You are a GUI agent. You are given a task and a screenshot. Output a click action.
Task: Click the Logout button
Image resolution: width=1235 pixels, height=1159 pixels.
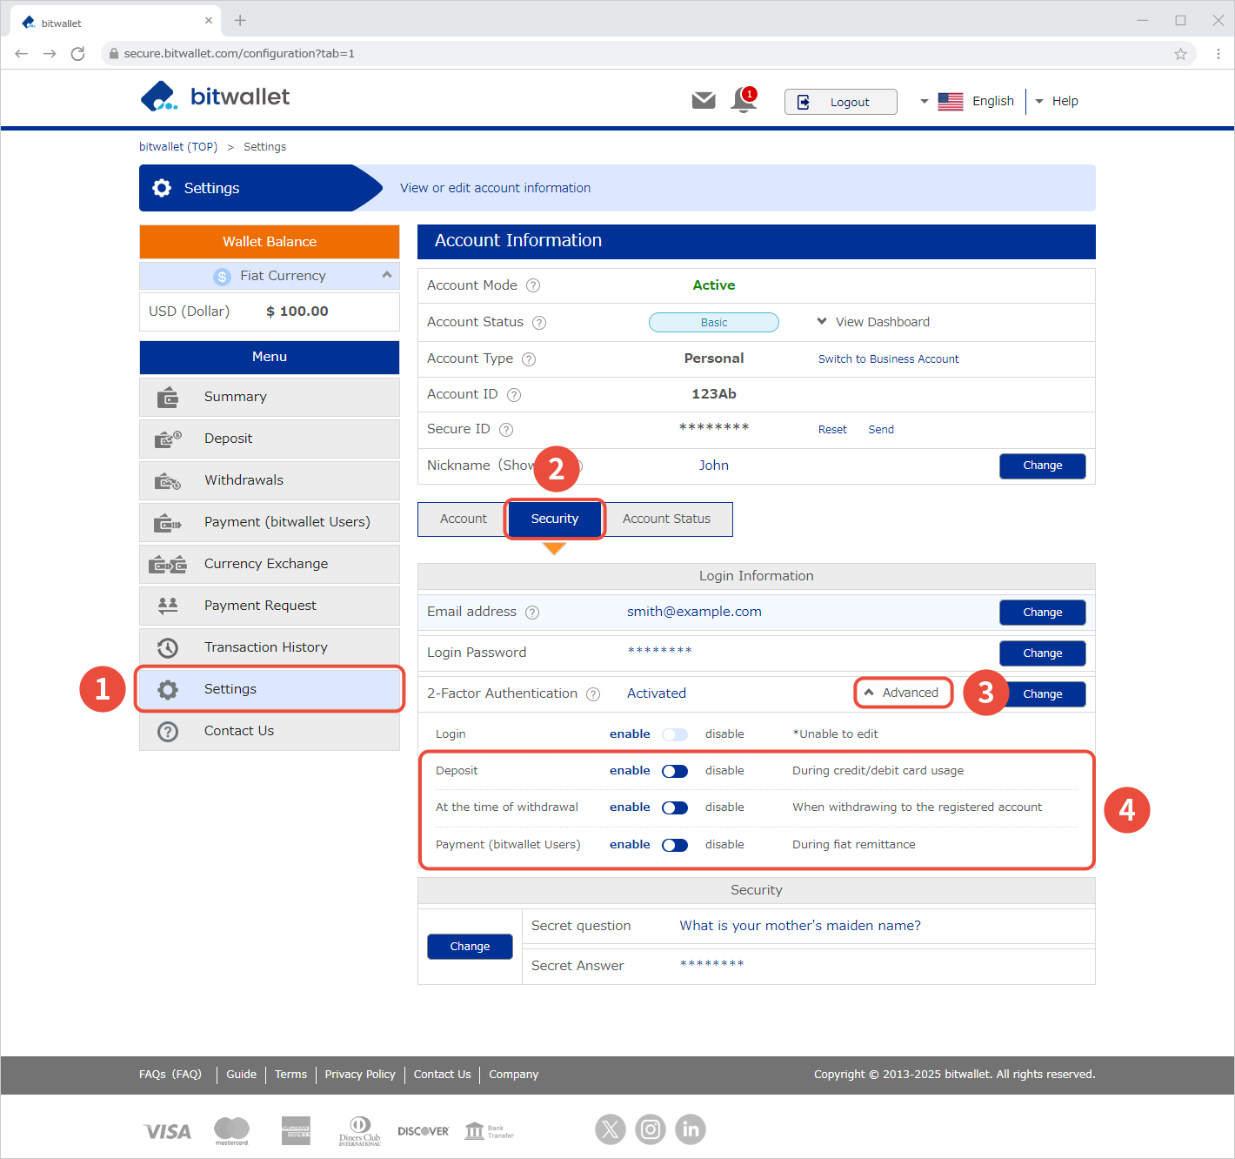(x=839, y=102)
